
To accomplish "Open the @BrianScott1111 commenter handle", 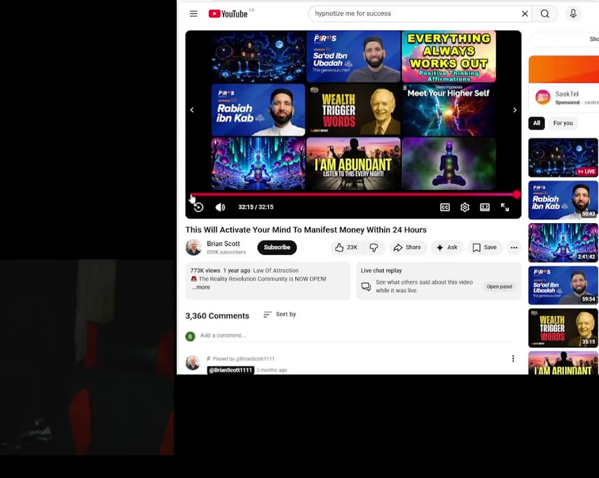I will [231, 370].
